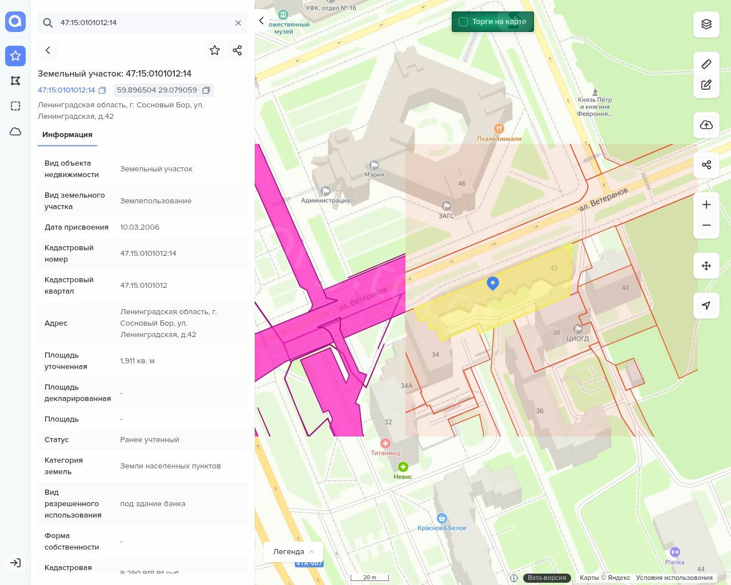The width and height of the screenshot is (731, 585).
Task: Enable the 'Торги на карте' checkbox
Action: point(463,22)
